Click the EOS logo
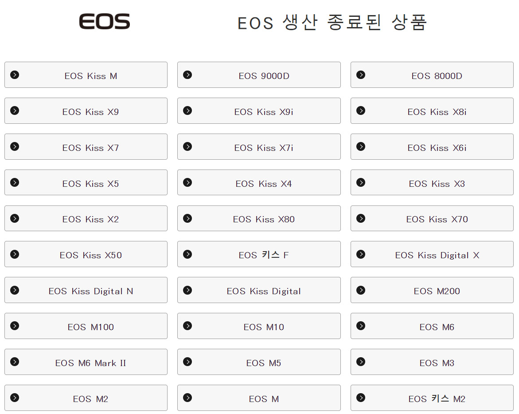 104,22
